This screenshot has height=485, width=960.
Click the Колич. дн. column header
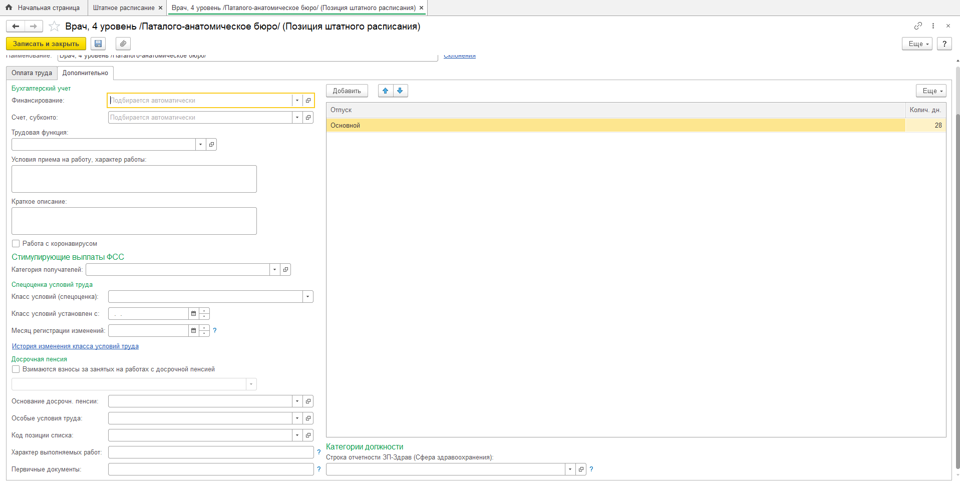pyautogui.click(x=926, y=110)
